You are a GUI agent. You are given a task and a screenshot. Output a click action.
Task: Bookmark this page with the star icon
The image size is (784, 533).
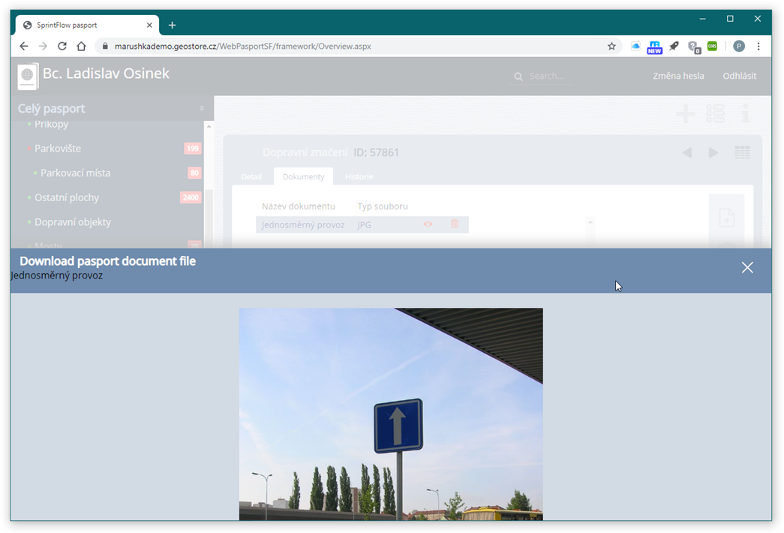pos(611,46)
